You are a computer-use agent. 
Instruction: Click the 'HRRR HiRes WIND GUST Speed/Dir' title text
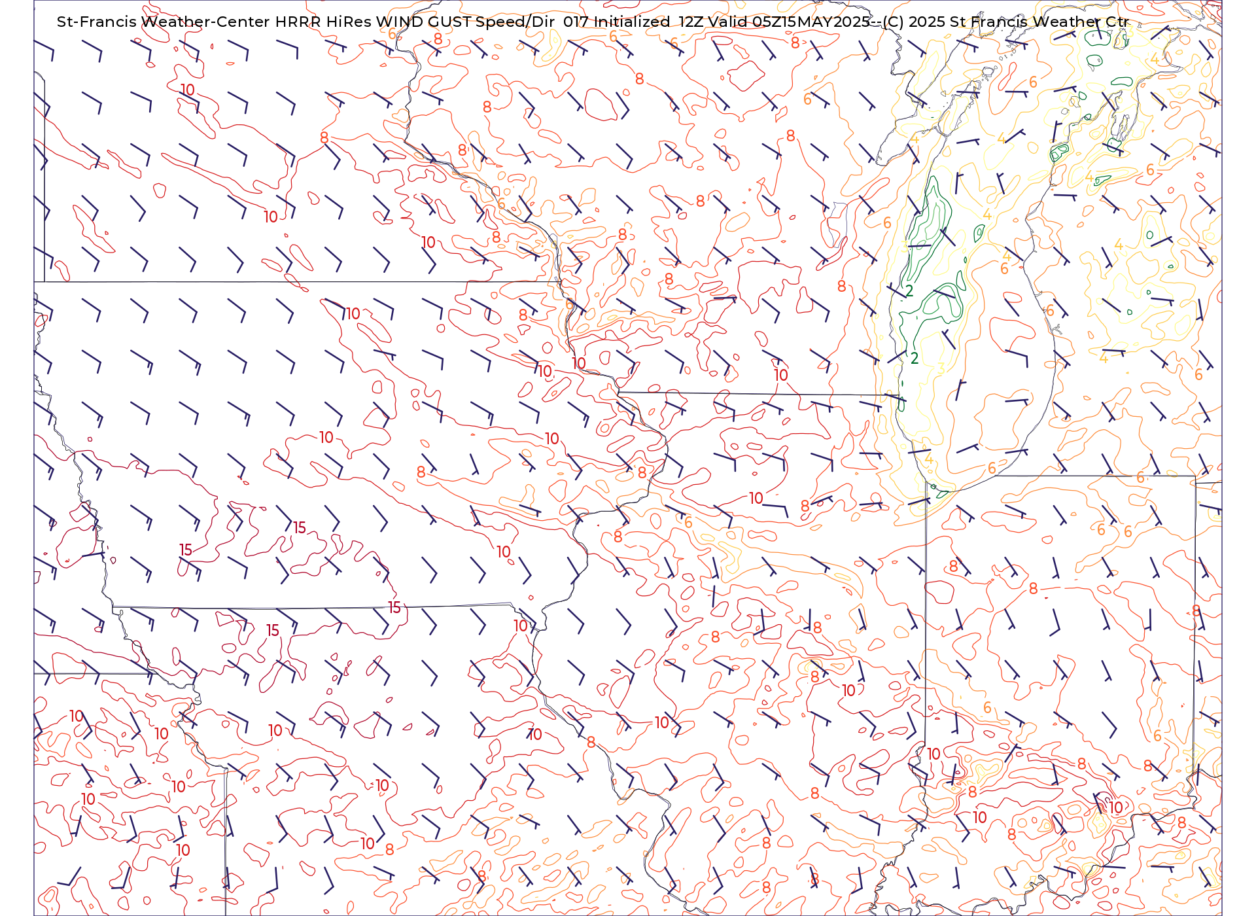click(x=415, y=22)
